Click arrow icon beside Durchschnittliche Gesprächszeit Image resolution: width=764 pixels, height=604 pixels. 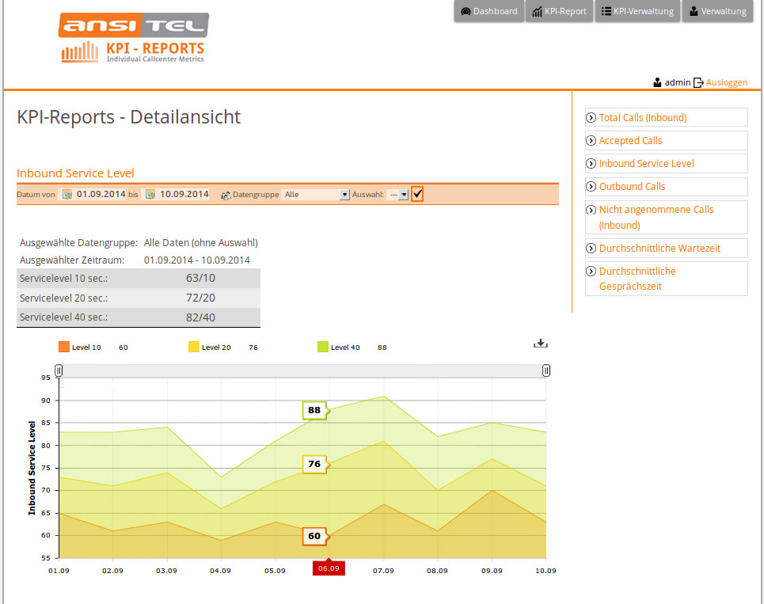(591, 272)
